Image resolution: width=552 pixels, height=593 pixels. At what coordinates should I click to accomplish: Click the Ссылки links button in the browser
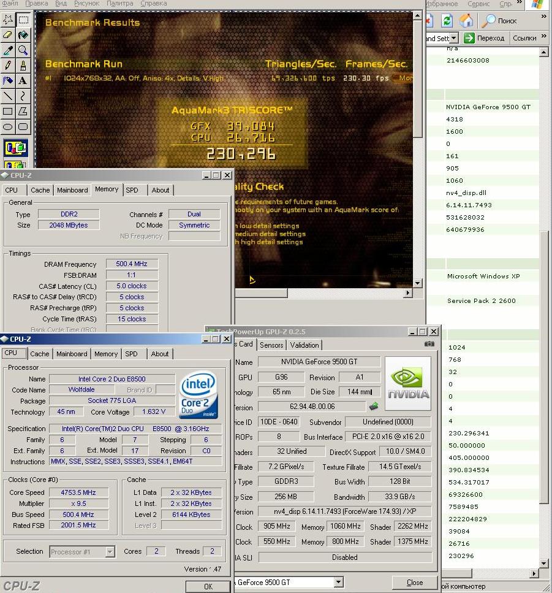point(524,38)
